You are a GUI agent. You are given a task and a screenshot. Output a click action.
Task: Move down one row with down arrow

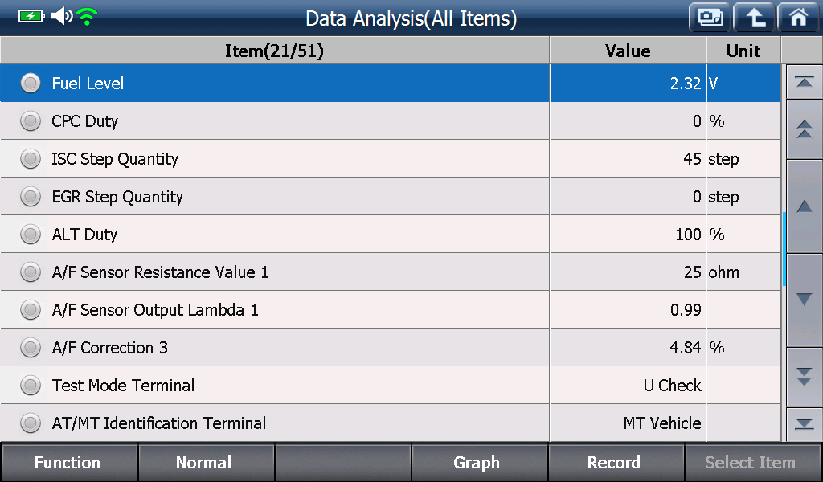(804, 300)
